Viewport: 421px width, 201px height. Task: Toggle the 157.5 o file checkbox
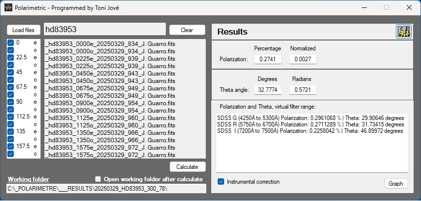(10, 154)
